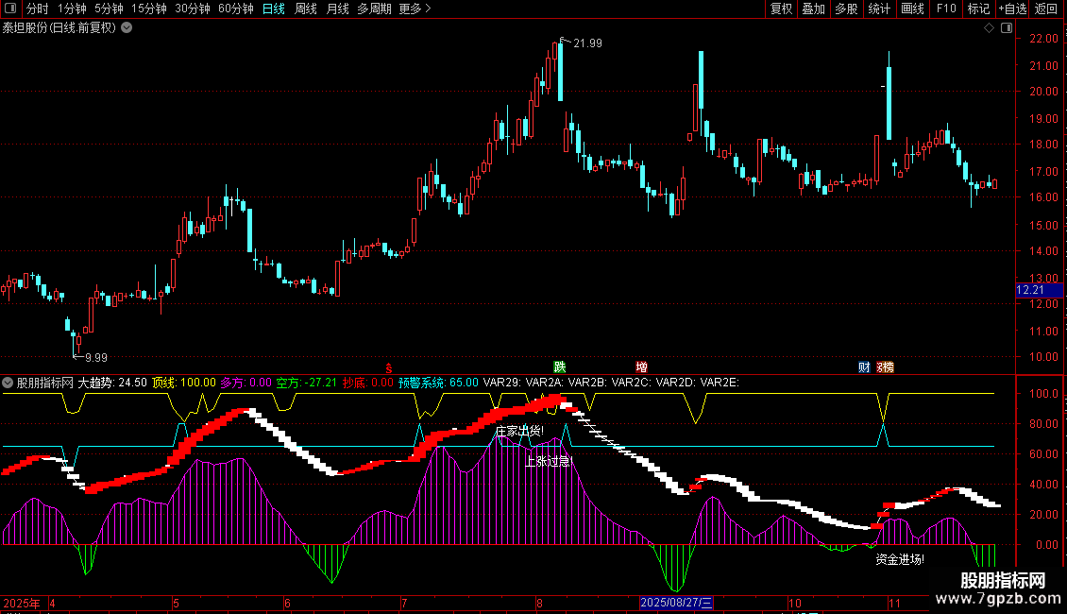Switch to 周线 weekly chart
This screenshot has width=1067, height=614.
click(306, 9)
